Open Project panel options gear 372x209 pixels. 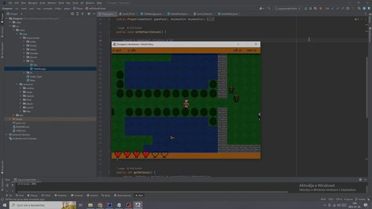click(89, 14)
